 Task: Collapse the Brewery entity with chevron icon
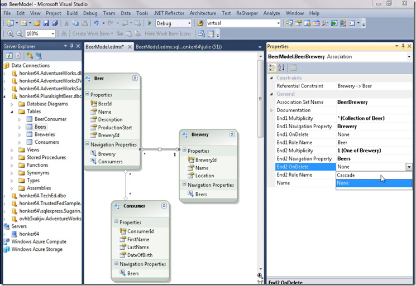(232, 134)
